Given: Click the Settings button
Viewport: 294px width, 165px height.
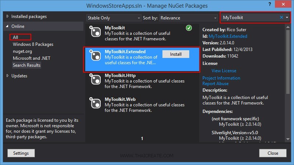Looking at the screenshot, I should point(21,153).
